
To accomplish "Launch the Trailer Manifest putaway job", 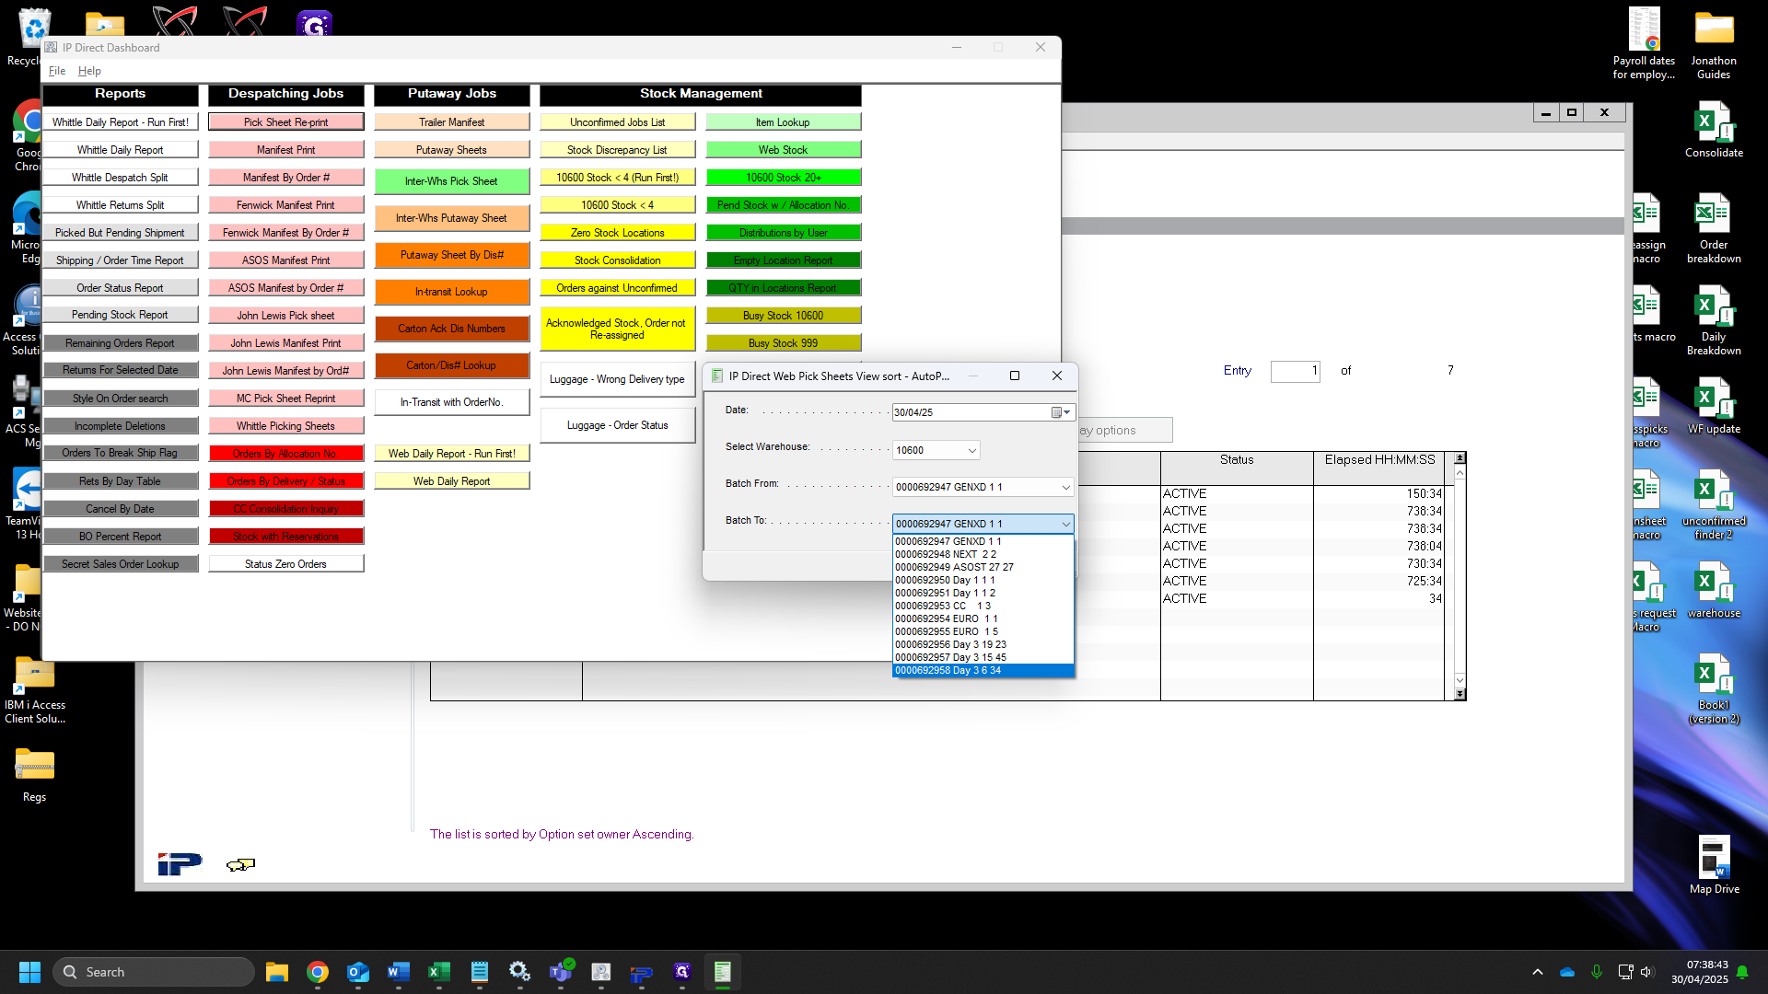I will tap(451, 122).
